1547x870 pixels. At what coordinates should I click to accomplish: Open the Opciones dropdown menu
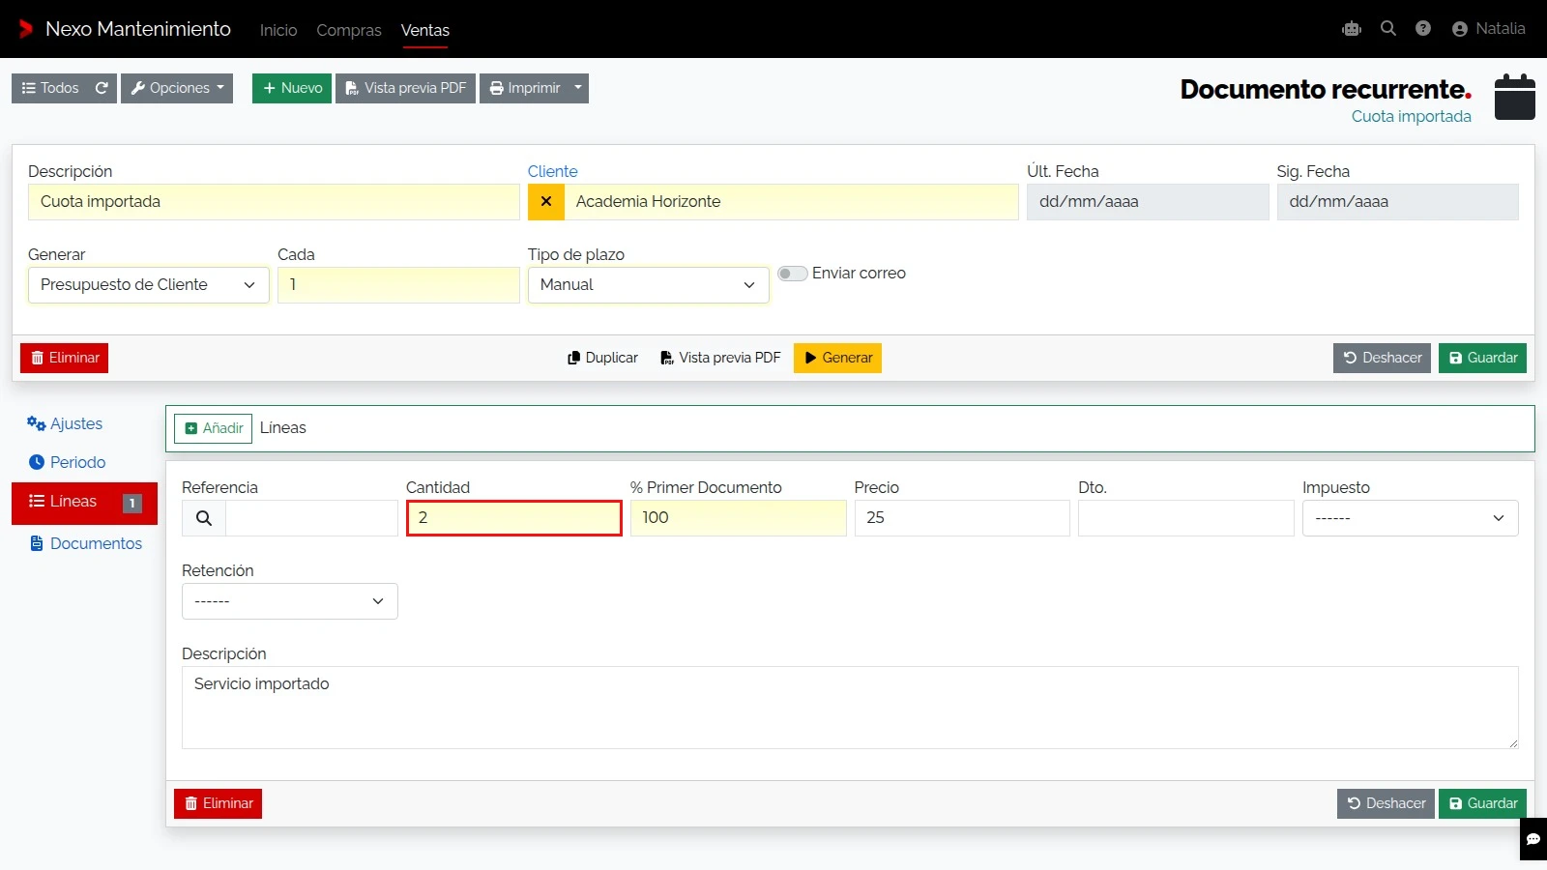pyautogui.click(x=177, y=88)
